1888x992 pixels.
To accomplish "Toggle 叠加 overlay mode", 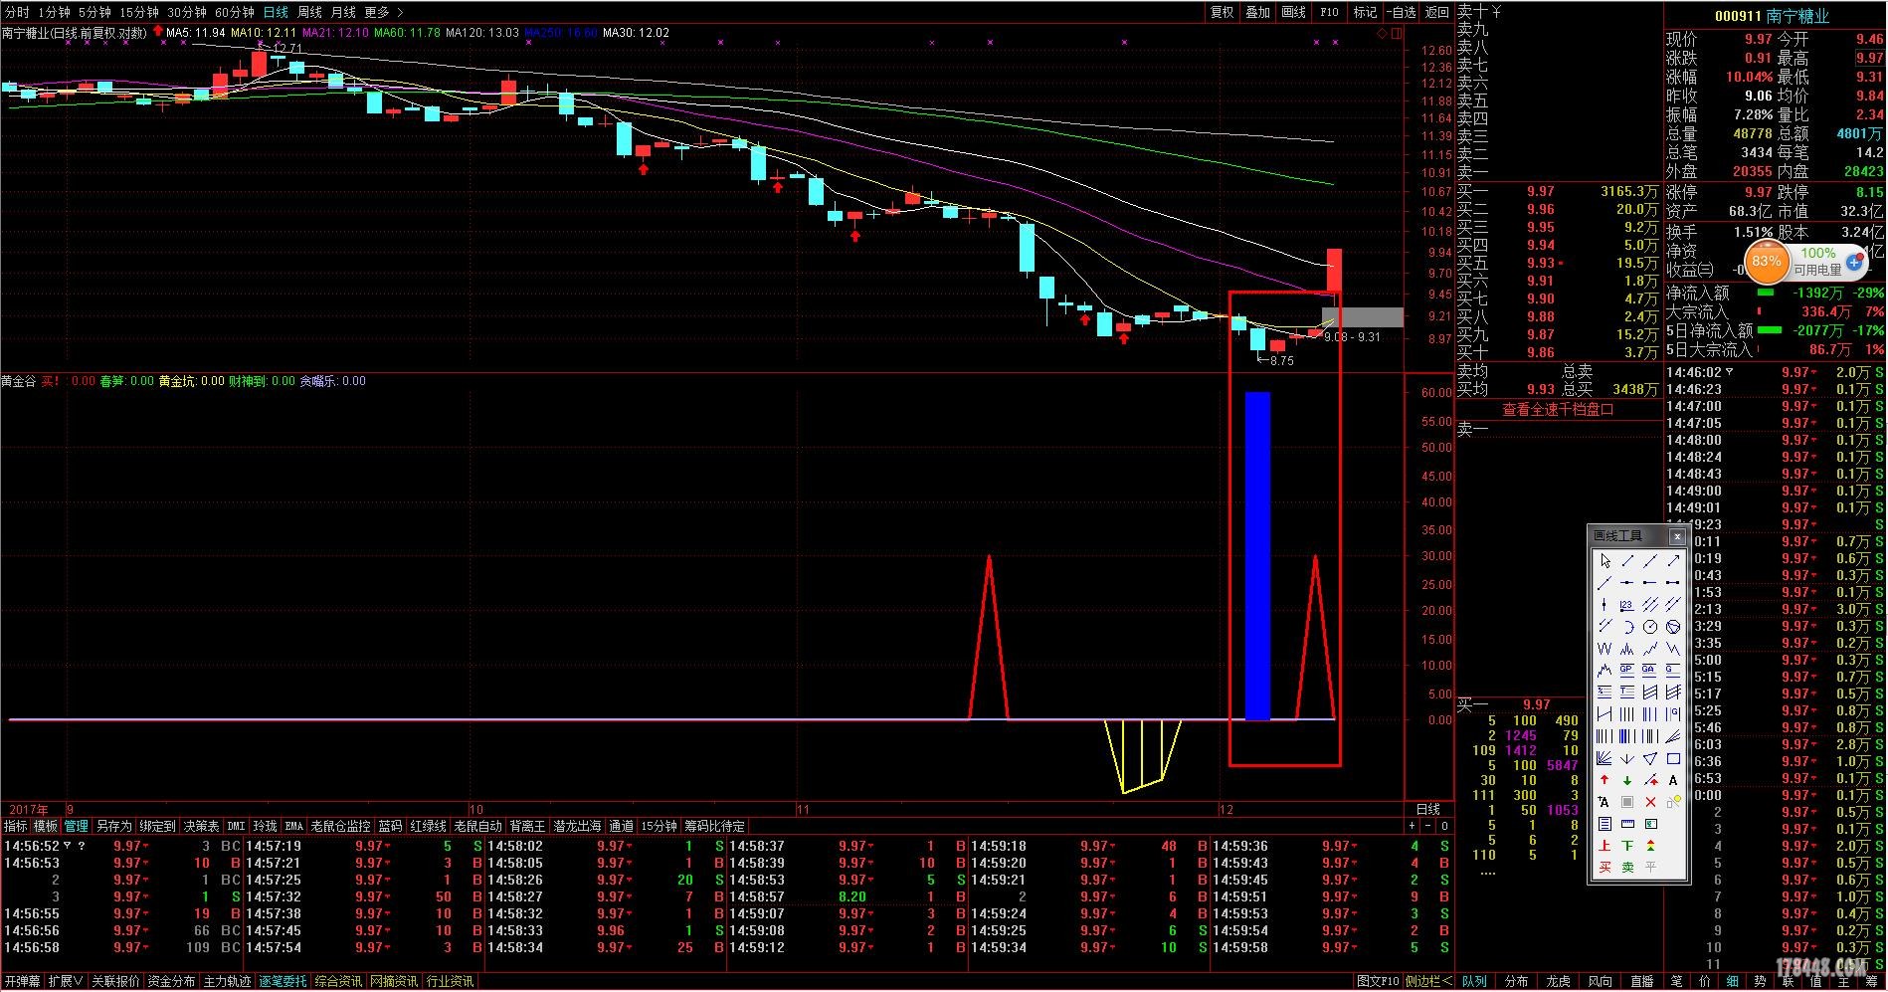I will coord(1258,12).
